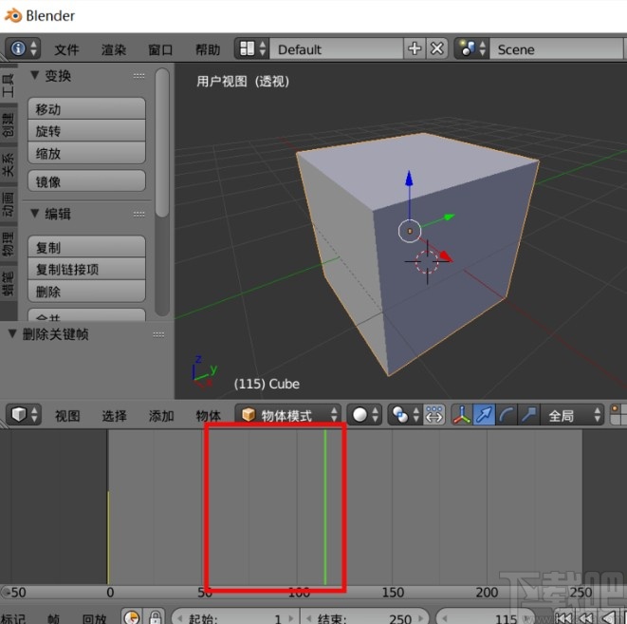The image size is (627, 624).
Task: Click the 起始 (Start) frame field
Action: [x=236, y=618]
